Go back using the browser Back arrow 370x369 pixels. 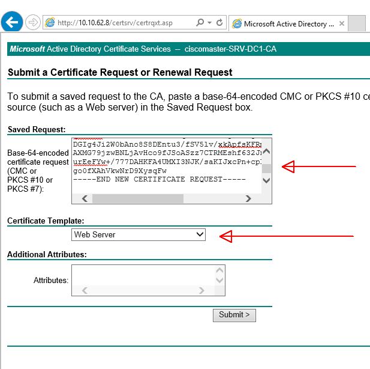pyautogui.click(x=12, y=22)
